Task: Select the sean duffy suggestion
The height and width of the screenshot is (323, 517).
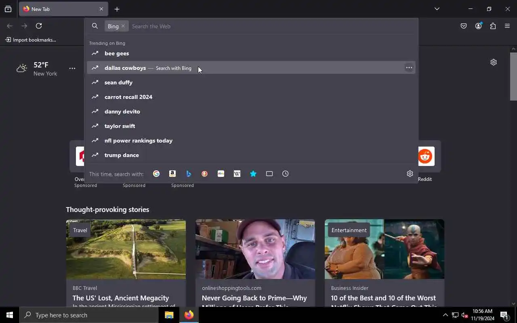Action: point(251,82)
